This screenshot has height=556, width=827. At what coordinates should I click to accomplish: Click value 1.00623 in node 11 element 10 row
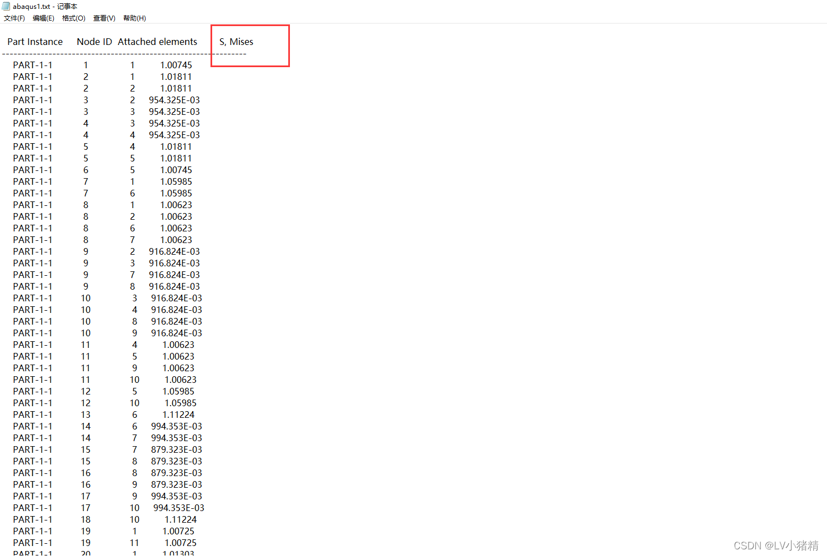tap(181, 380)
